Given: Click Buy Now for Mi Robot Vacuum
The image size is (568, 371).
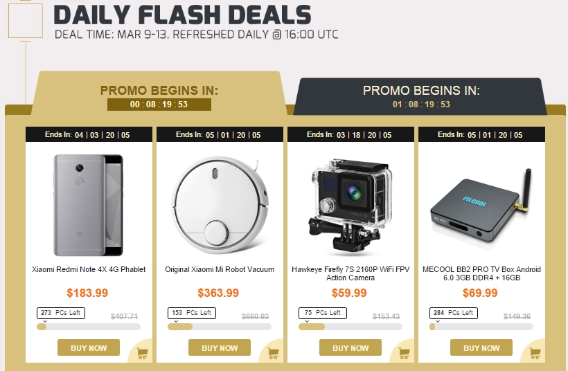Looking at the screenshot, I should coord(220,348).
